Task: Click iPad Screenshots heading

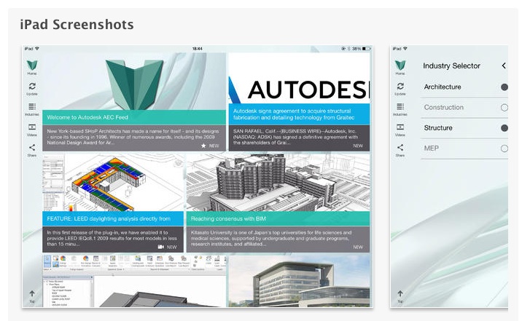Action: point(77,24)
